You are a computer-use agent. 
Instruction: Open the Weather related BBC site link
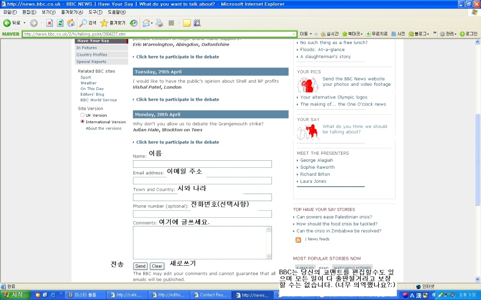88,83
